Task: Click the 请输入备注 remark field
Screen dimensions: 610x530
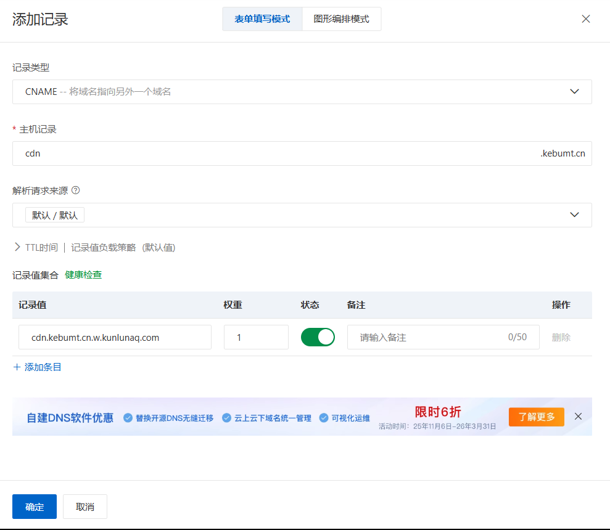Action: [443, 337]
